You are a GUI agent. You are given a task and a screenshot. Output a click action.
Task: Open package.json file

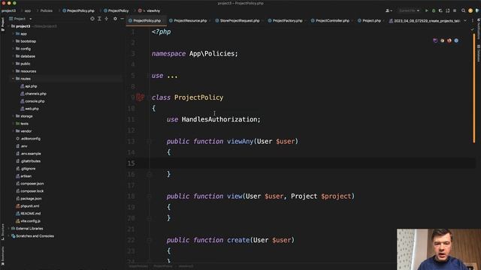pyautogui.click(x=29, y=199)
